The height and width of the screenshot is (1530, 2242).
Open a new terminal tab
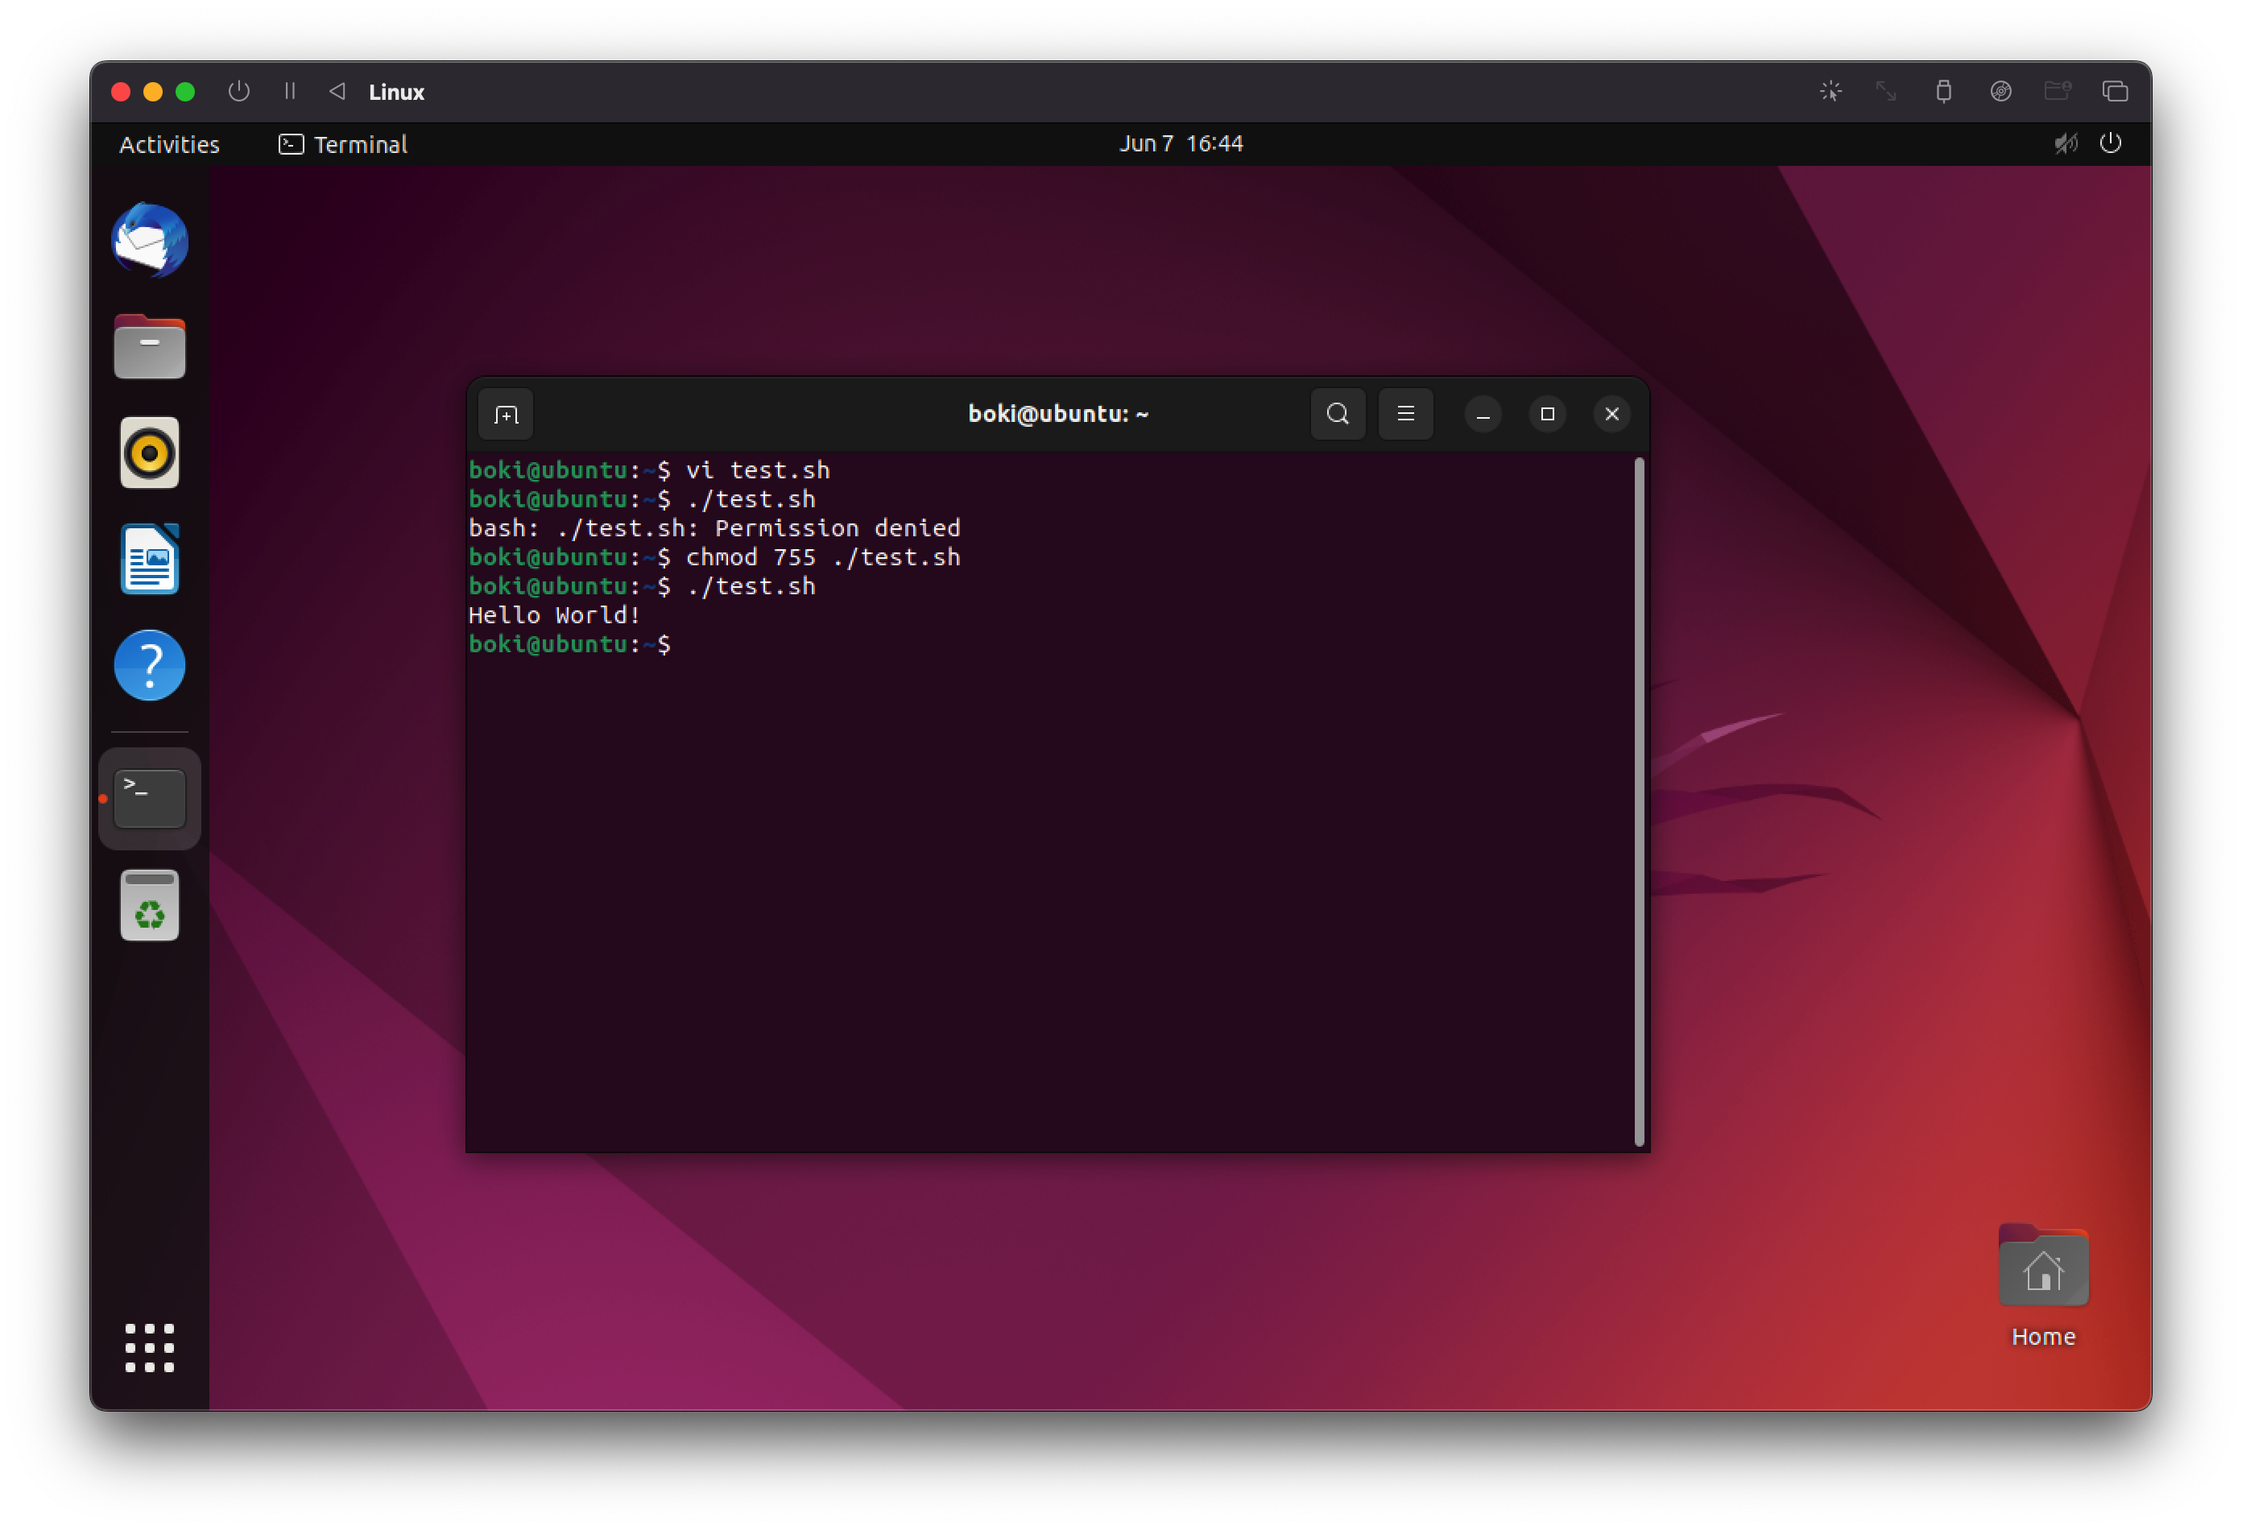506,415
